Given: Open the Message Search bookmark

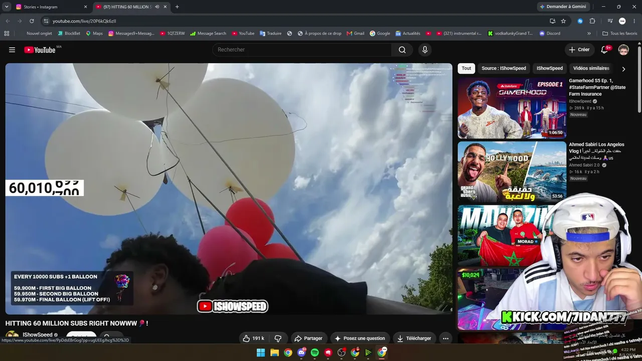Looking at the screenshot, I should tap(208, 34).
